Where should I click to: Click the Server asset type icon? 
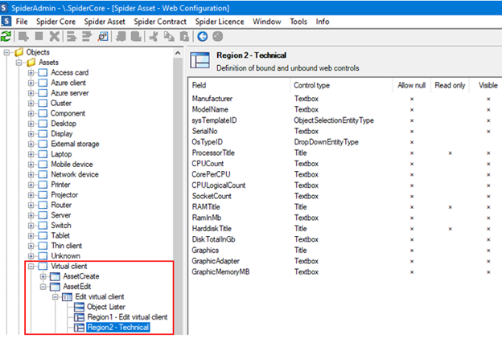tap(43, 215)
